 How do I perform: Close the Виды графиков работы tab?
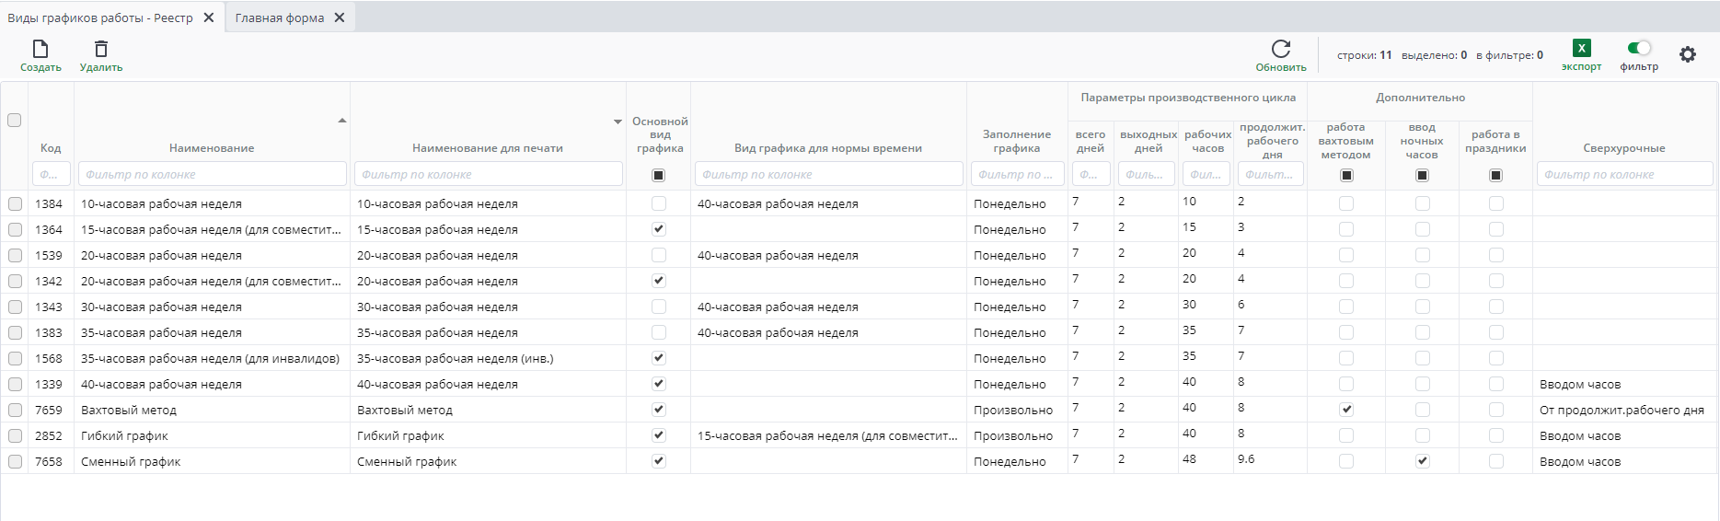point(209,17)
